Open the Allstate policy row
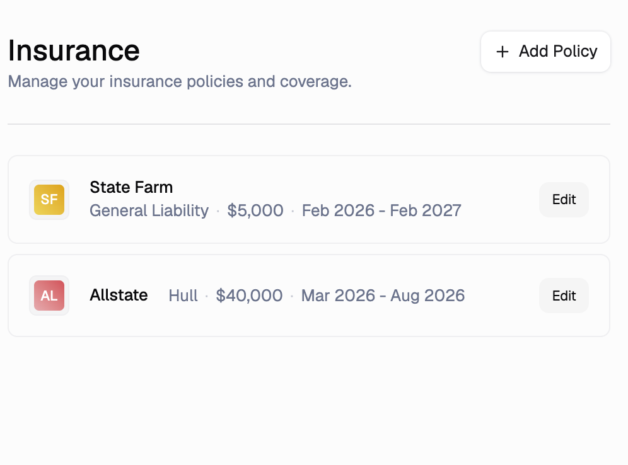The height and width of the screenshot is (465, 628). coord(309,296)
